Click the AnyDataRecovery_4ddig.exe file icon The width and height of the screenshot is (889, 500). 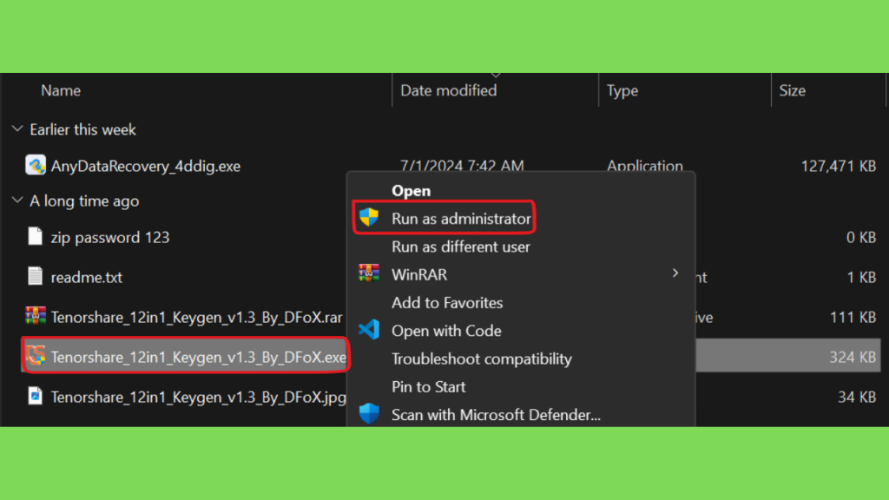(35, 165)
